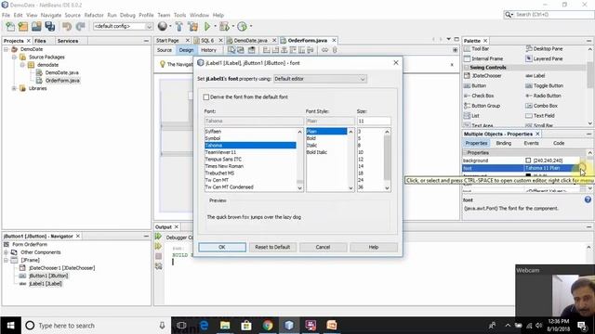Expand Other Components in Navigator
This screenshot has height=334, width=595.
coord(6,252)
